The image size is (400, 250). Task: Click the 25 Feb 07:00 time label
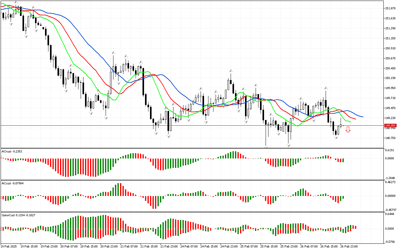pos(249,247)
